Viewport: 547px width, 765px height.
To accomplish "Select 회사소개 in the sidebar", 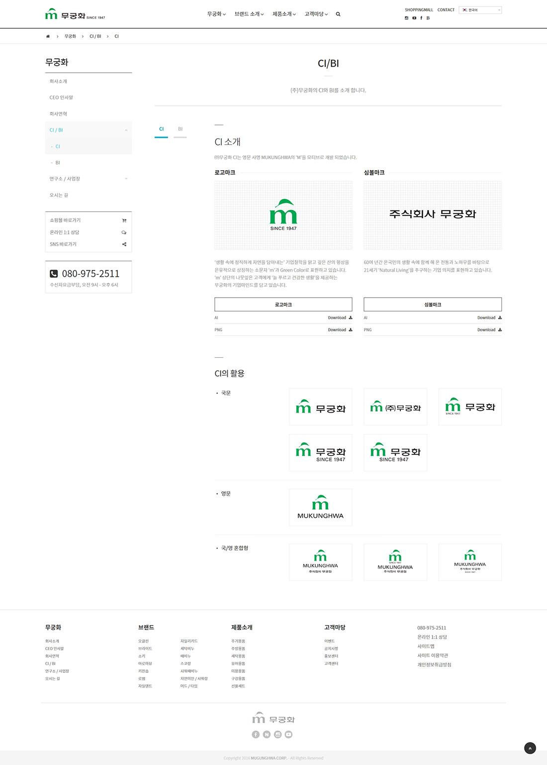I will [58, 81].
